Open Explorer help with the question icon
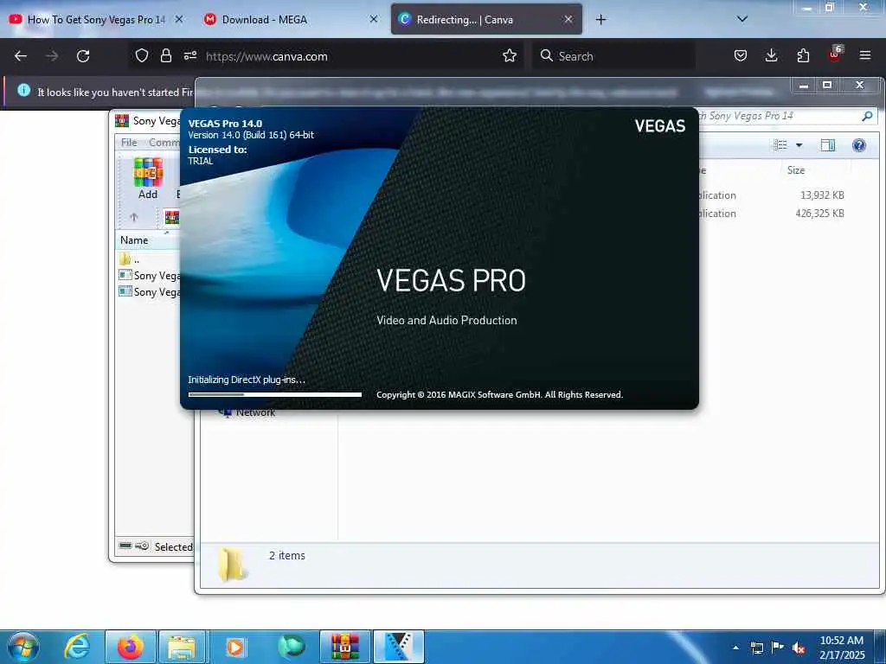This screenshot has height=664, width=886. tap(859, 145)
